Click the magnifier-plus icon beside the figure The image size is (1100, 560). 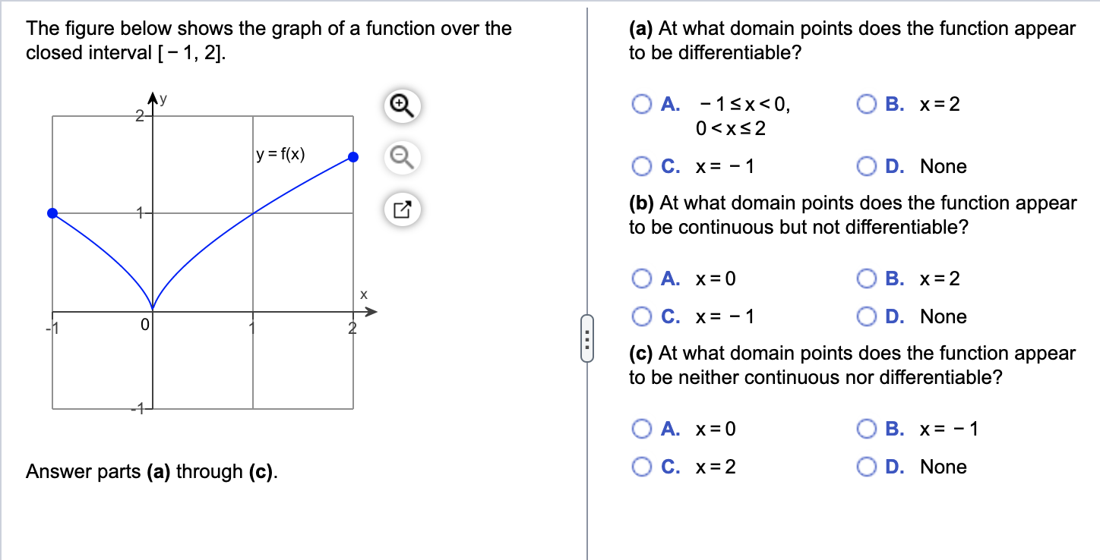[x=400, y=106]
